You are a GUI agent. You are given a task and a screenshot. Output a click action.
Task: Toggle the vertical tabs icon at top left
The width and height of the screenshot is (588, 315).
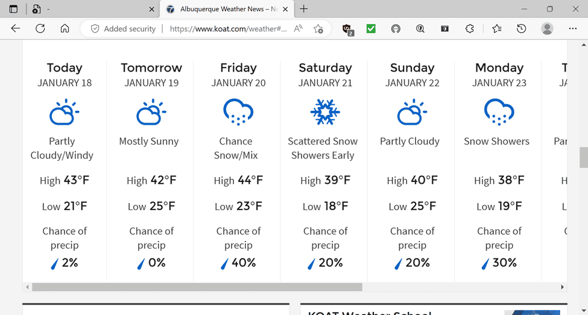pyautogui.click(x=13, y=9)
